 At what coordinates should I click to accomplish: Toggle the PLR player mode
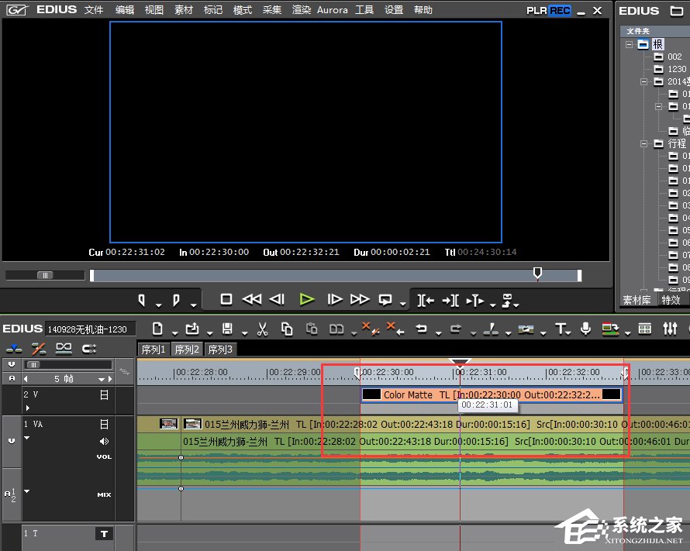536,11
